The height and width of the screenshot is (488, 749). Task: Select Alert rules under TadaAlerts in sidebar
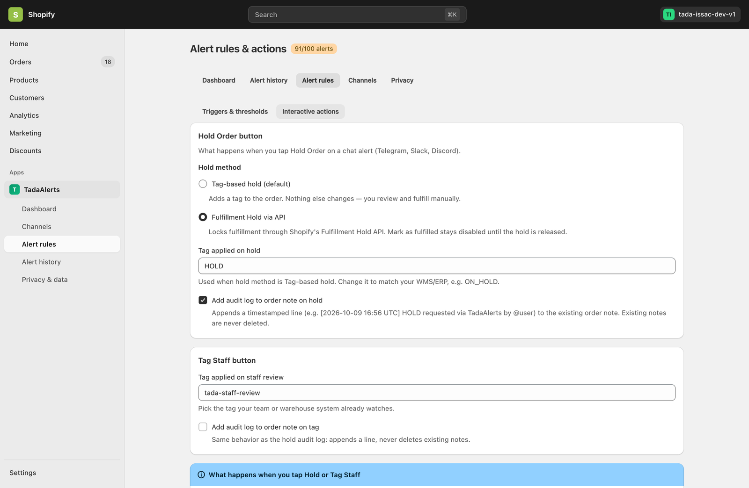point(62,244)
